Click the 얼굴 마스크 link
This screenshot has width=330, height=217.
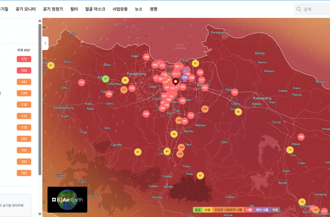95,9
